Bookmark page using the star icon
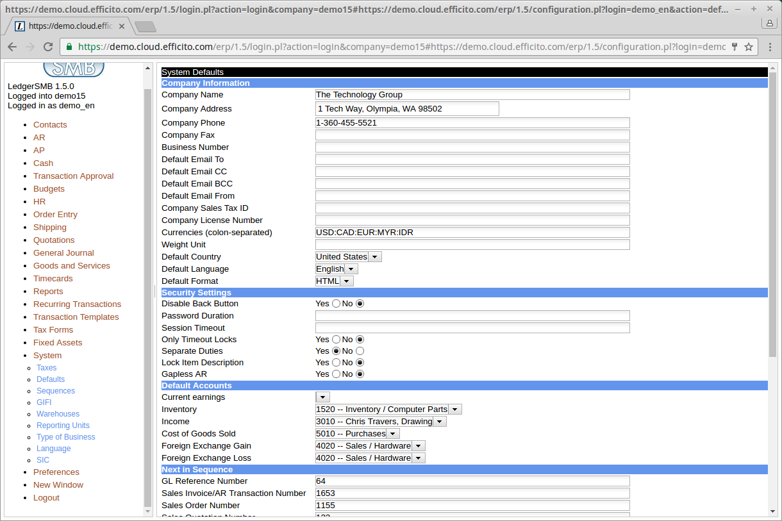782x521 pixels. (747, 47)
